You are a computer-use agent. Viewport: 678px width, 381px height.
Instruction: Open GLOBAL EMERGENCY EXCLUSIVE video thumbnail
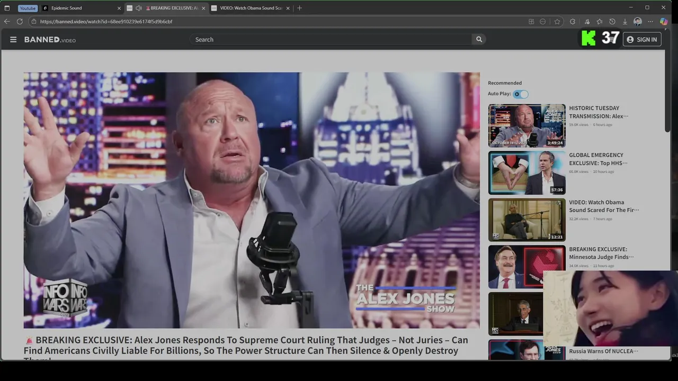[527, 173]
